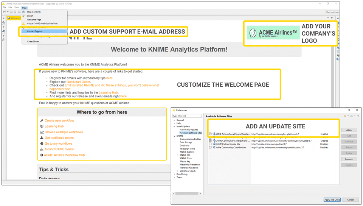363x206 pixels.
Task: Open the View menu
Action: click(17, 8)
